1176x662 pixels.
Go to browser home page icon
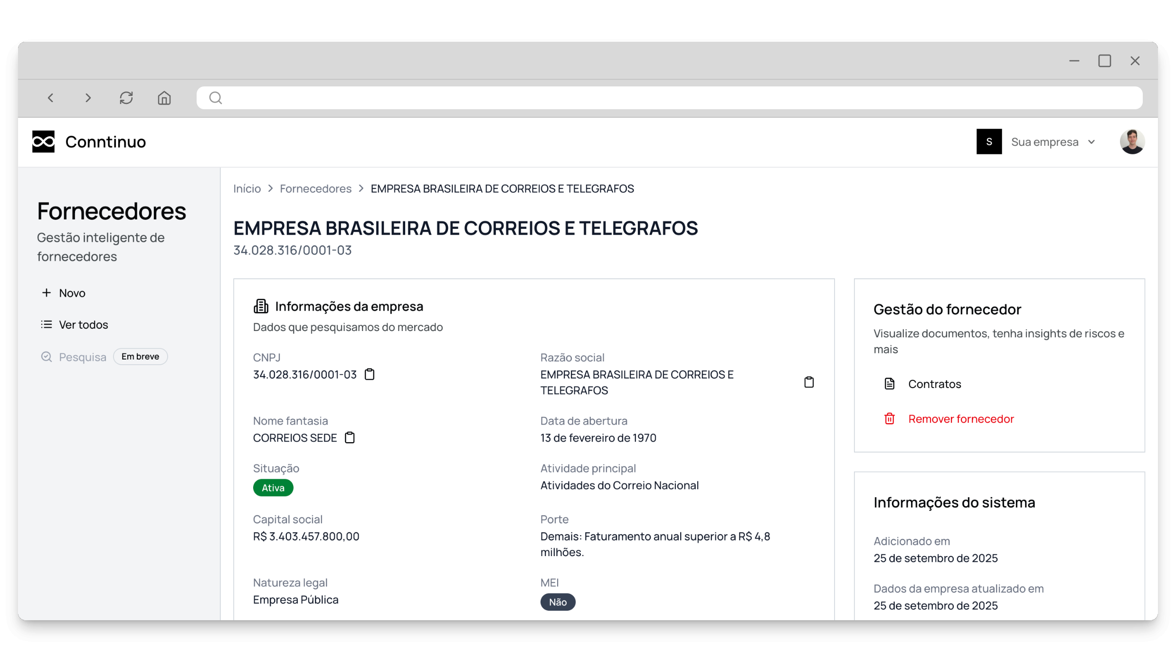pyautogui.click(x=164, y=98)
